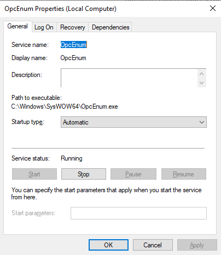Screen dimensions: 221x255
Task: Click the Pause service button
Action: coord(133,174)
